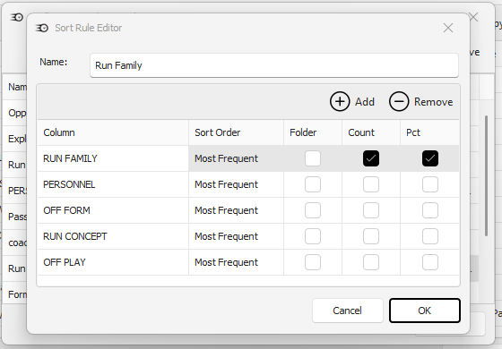This screenshot has width=502, height=349.
Task: Click the Sort Order column header
Action: [x=236, y=132]
